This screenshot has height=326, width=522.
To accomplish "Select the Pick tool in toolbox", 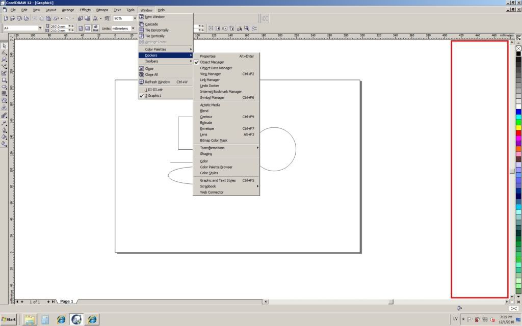I will tap(4, 46).
